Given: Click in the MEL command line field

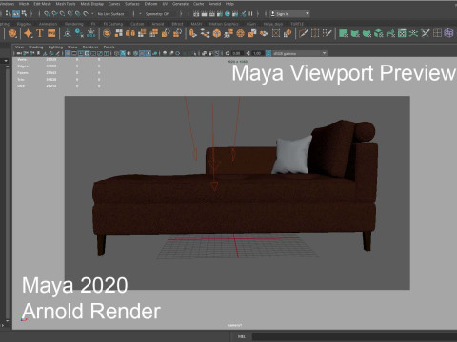Looking at the screenshot, I should (354, 336).
